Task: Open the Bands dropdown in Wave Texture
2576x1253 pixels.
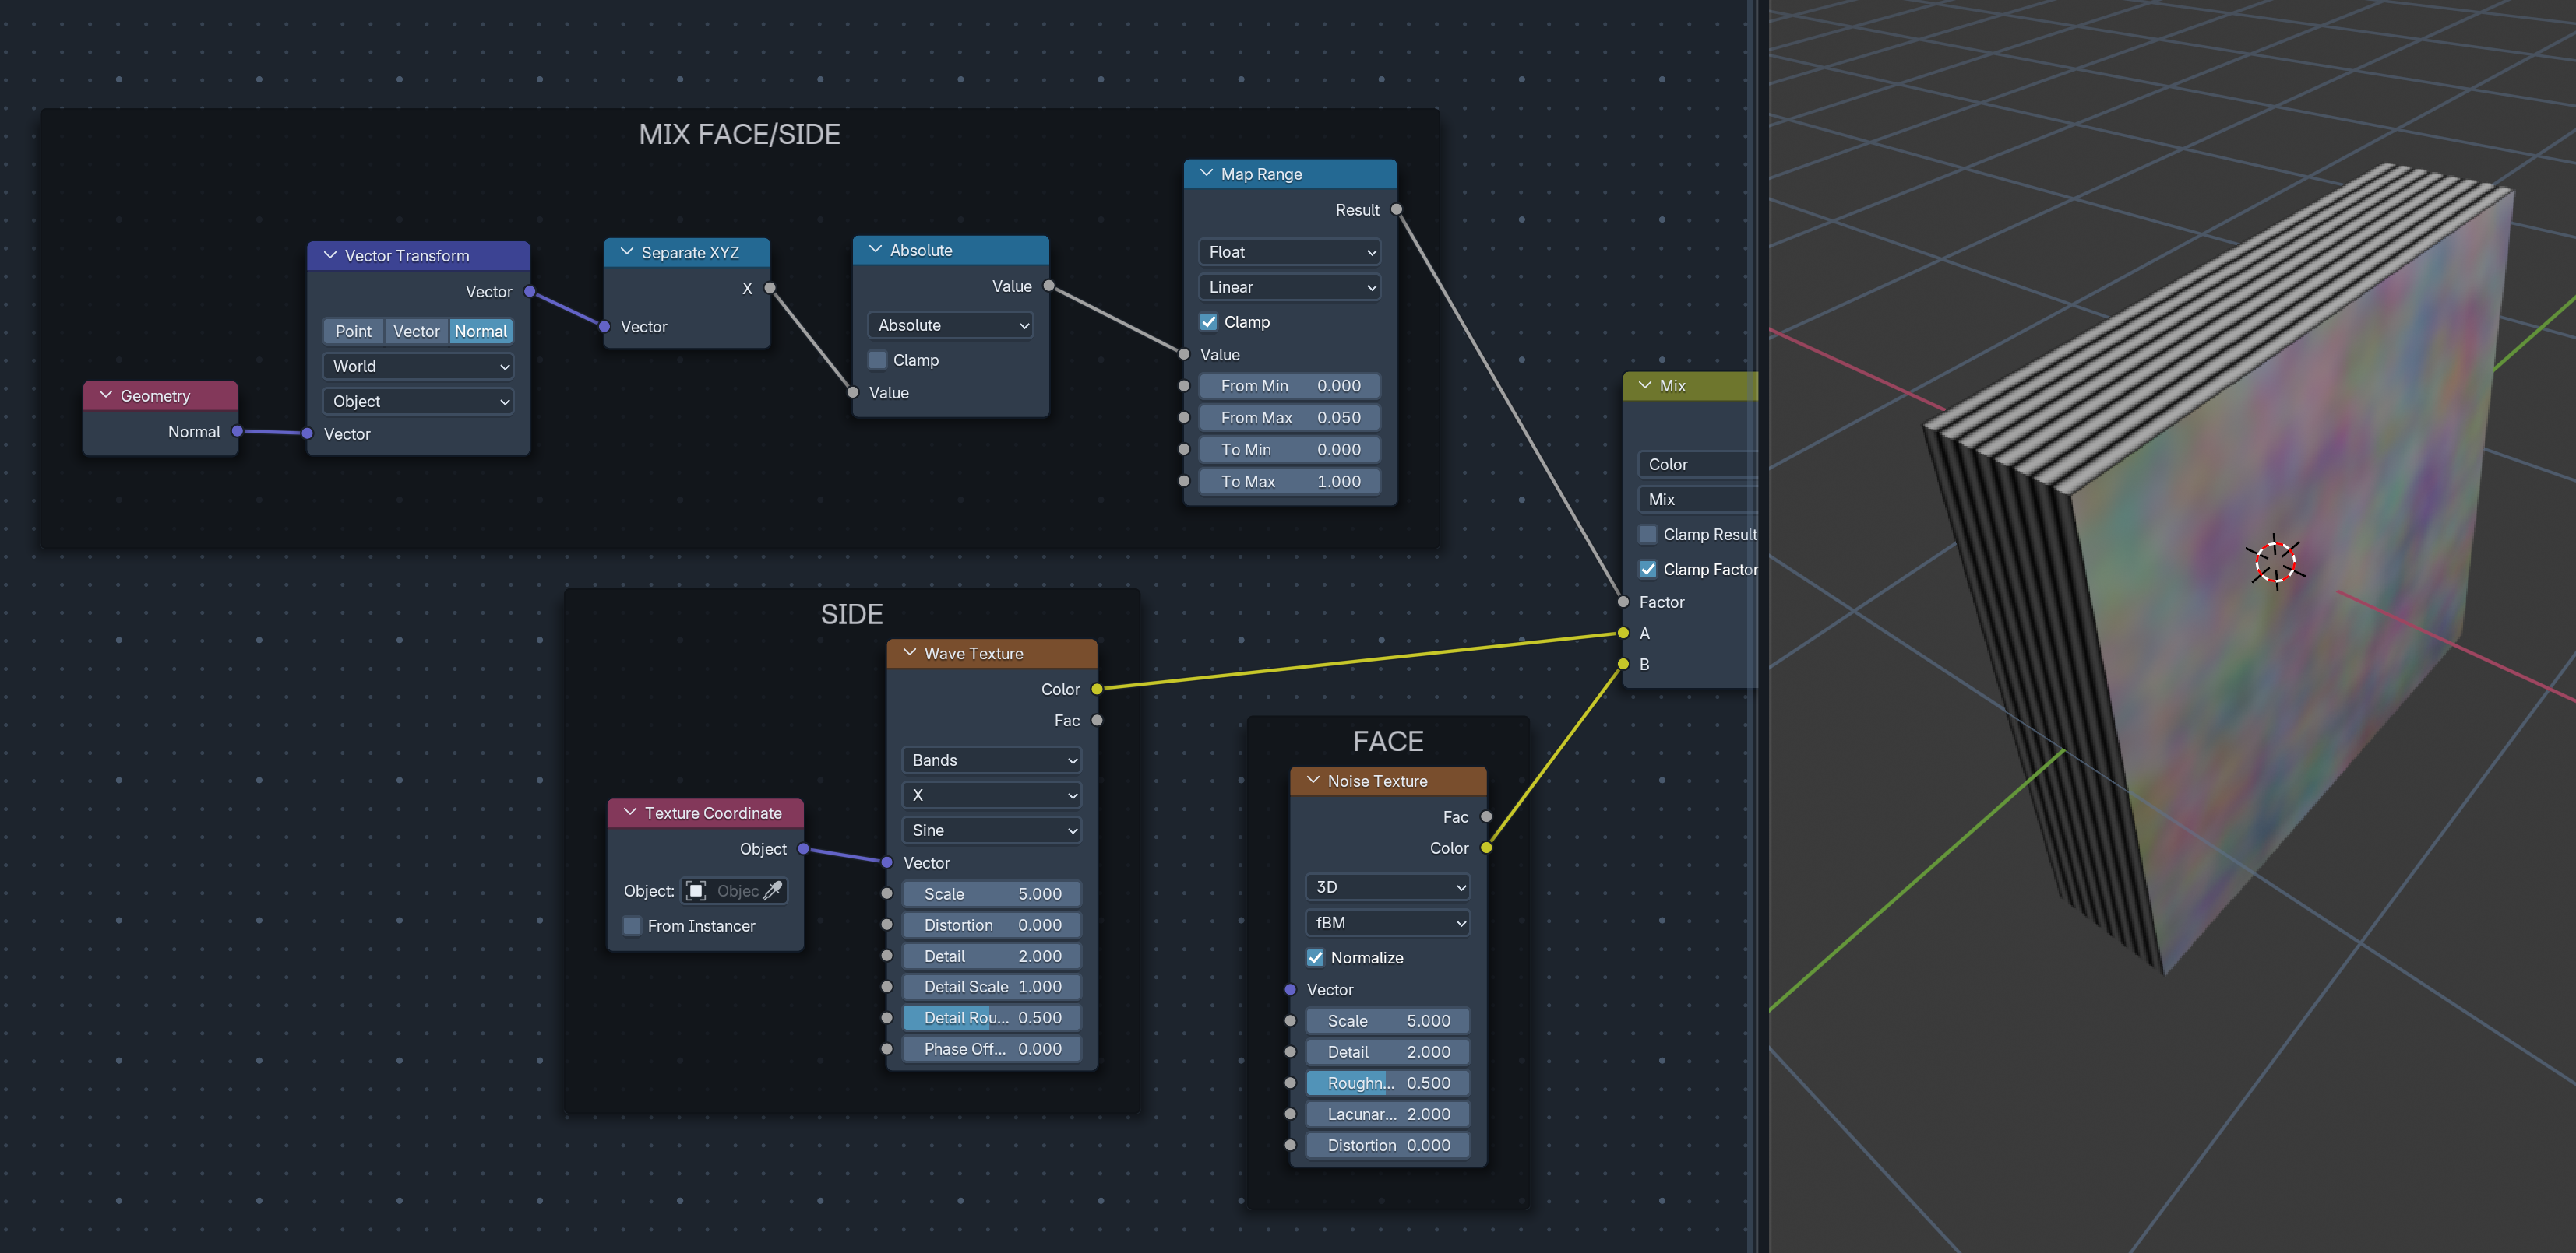Action: point(991,760)
